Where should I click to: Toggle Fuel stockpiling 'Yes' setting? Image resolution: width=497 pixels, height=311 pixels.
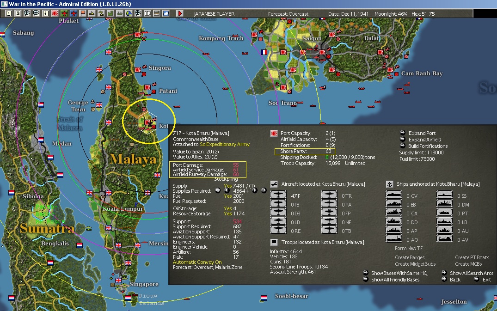click(227, 196)
